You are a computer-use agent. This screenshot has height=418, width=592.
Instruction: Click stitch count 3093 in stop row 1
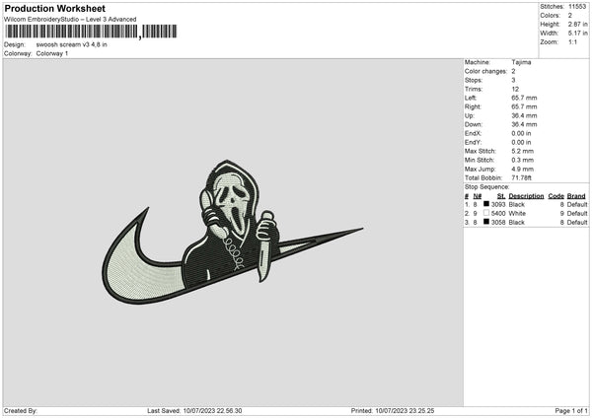pos(498,204)
